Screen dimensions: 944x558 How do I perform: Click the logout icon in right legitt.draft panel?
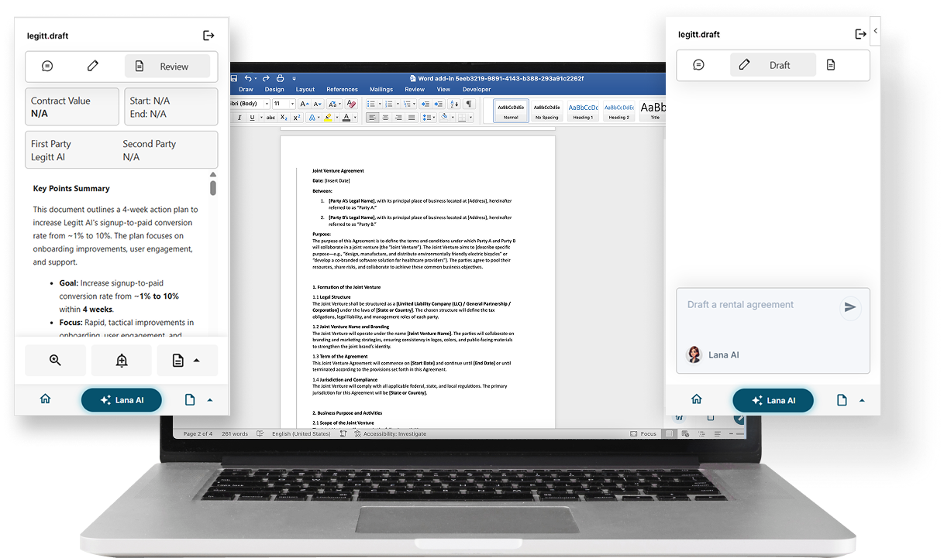coord(860,34)
